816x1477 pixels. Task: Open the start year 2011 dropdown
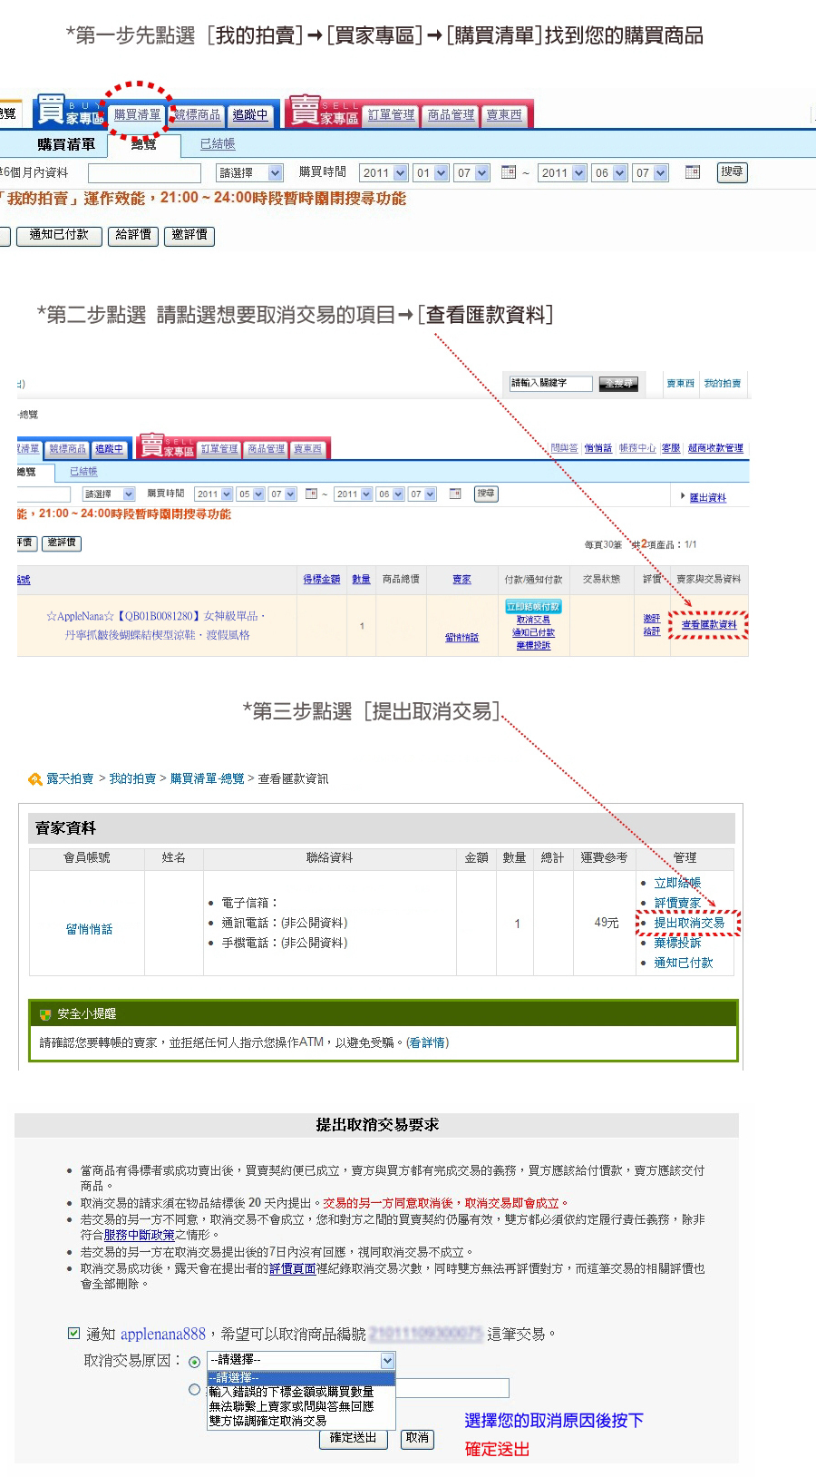(384, 172)
